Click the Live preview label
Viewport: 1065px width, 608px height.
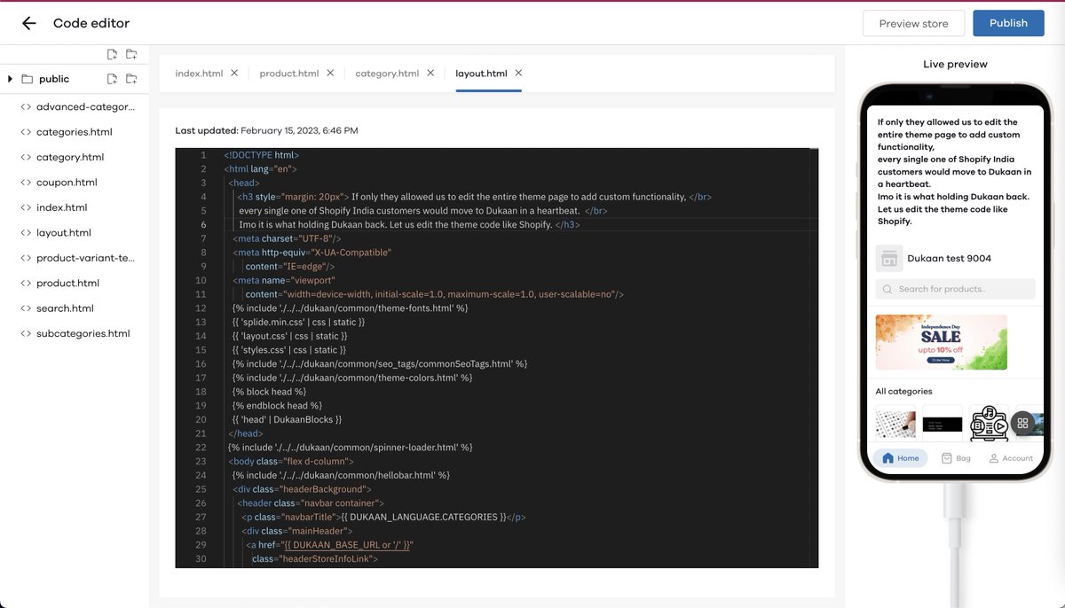[x=955, y=64]
